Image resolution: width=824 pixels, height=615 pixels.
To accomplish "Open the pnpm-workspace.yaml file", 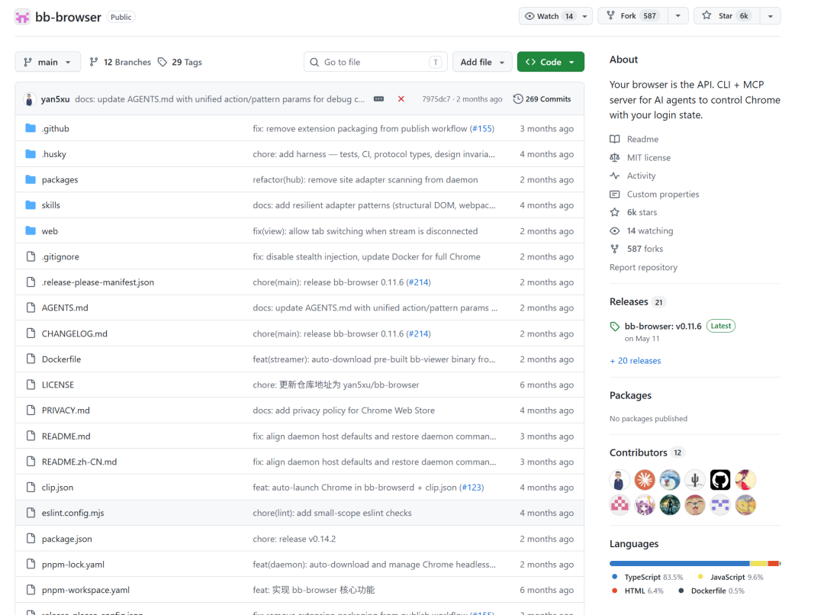I will click(85, 590).
